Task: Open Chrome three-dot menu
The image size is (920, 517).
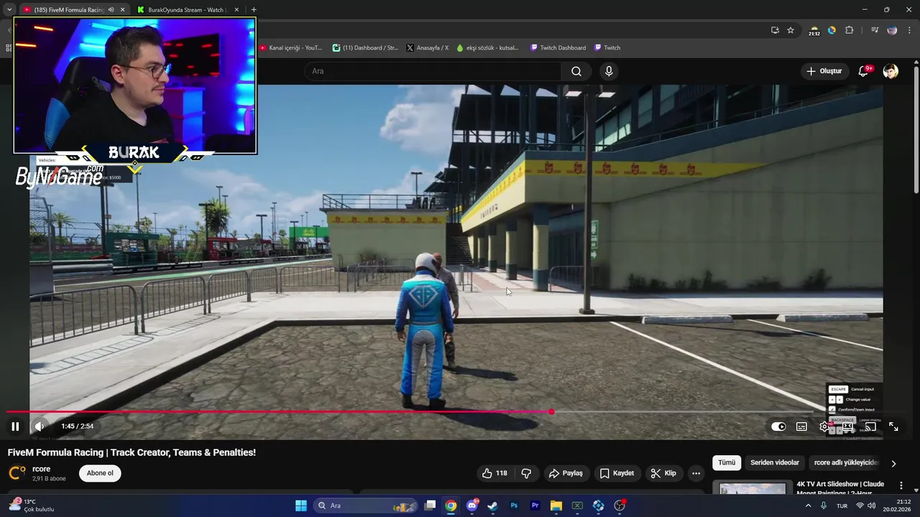Action: (x=909, y=30)
